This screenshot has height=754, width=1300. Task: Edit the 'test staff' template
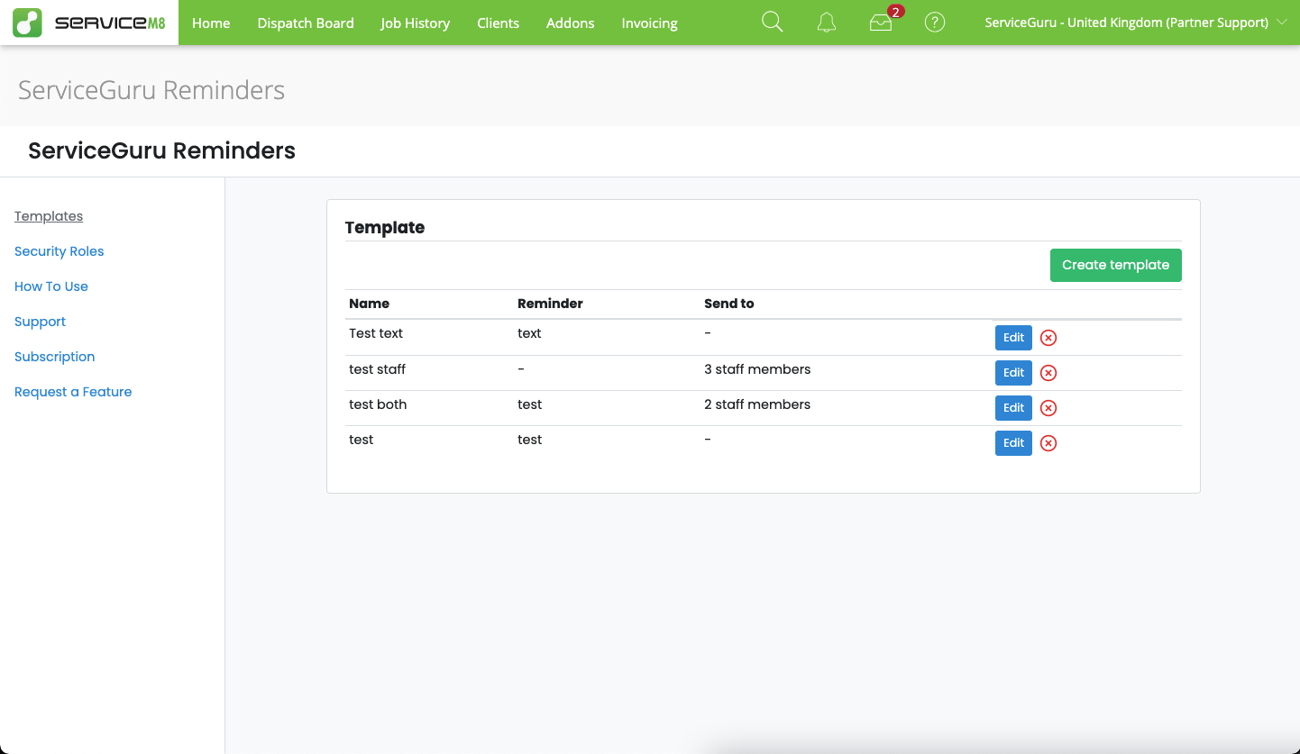(1013, 373)
